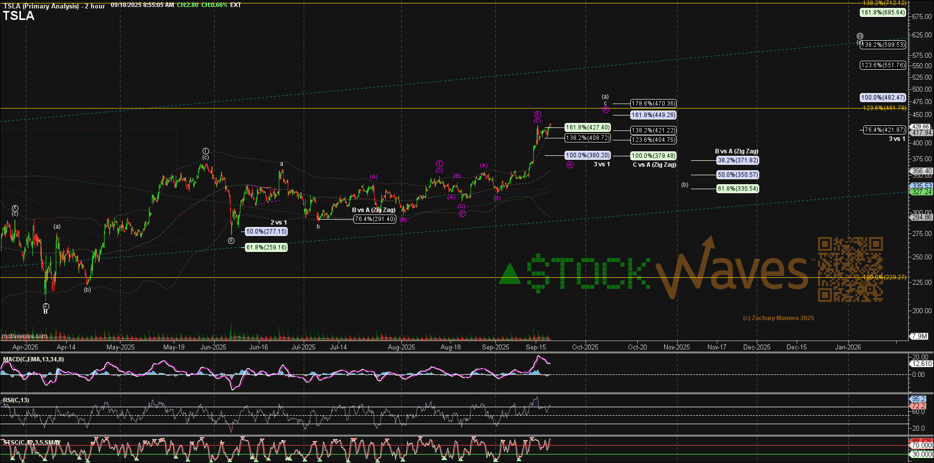934x463 pixels.
Task: Select the RSI(C,13) study label
Action: point(16,400)
